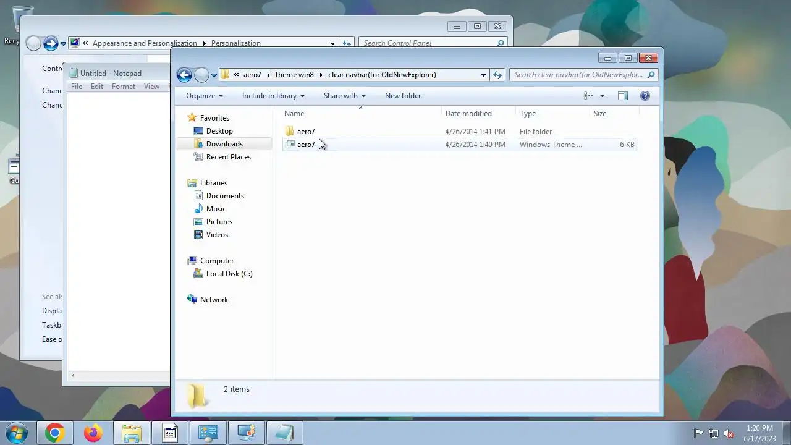
Task: Open Documents library
Action: (225, 196)
